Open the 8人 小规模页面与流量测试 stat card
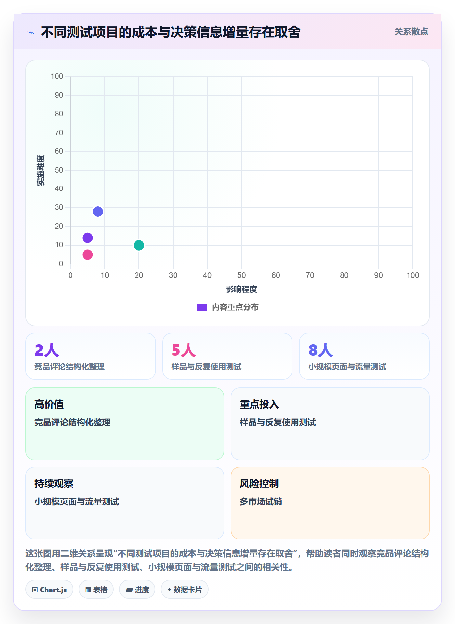The height and width of the screenshot is (624, 455). click(x=364, y=356)
